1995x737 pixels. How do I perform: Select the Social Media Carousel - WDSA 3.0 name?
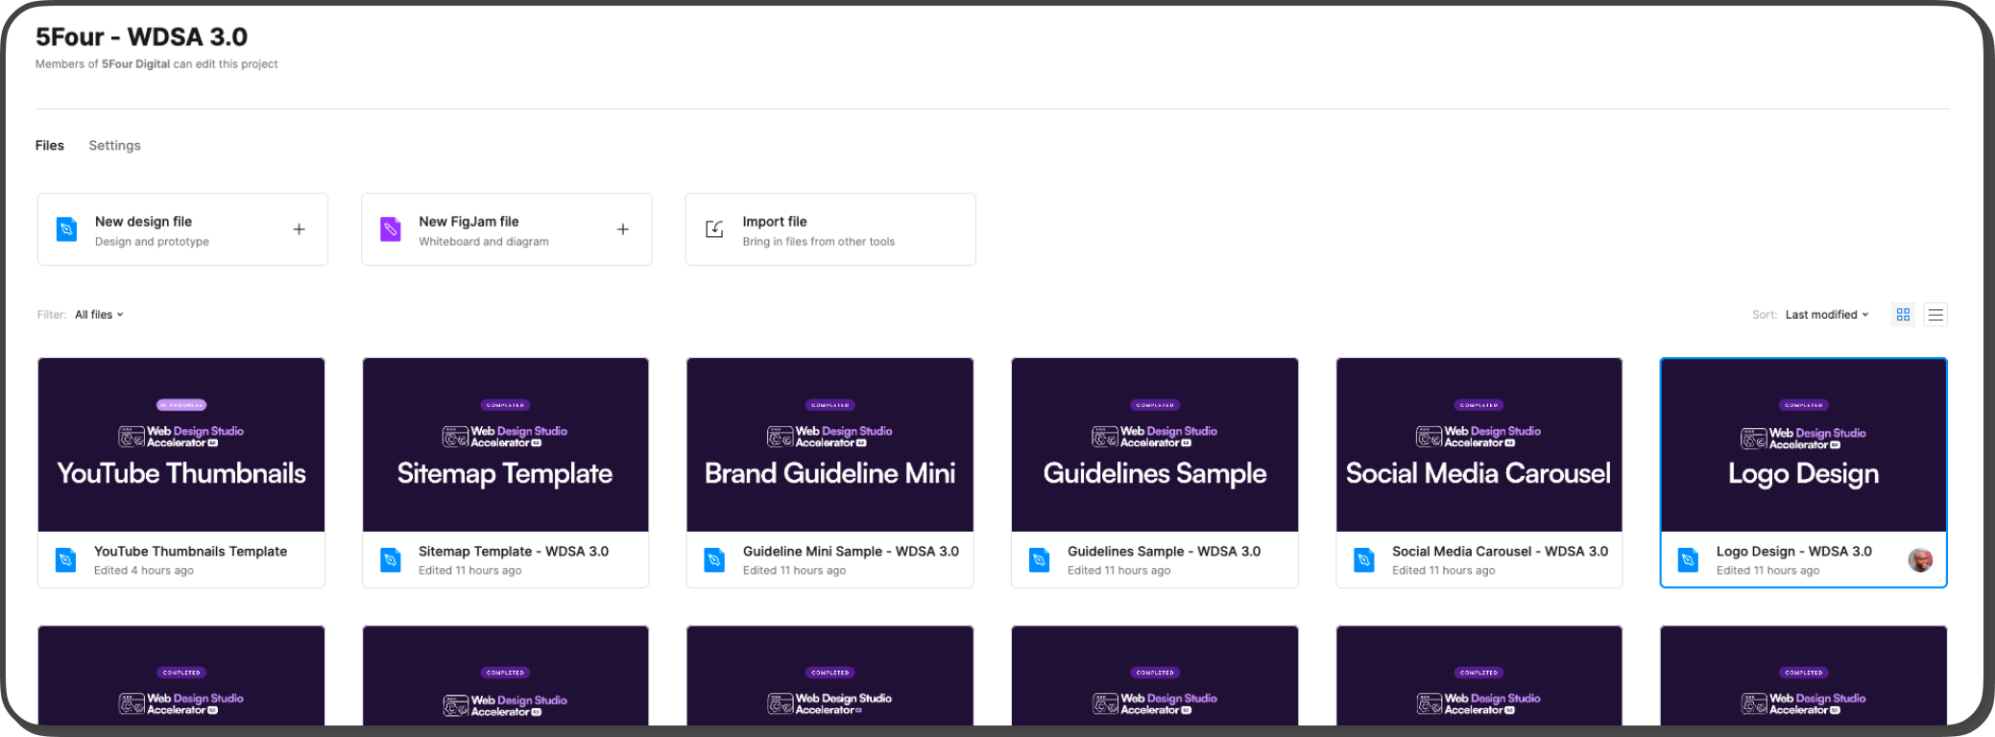[1500, 552]
